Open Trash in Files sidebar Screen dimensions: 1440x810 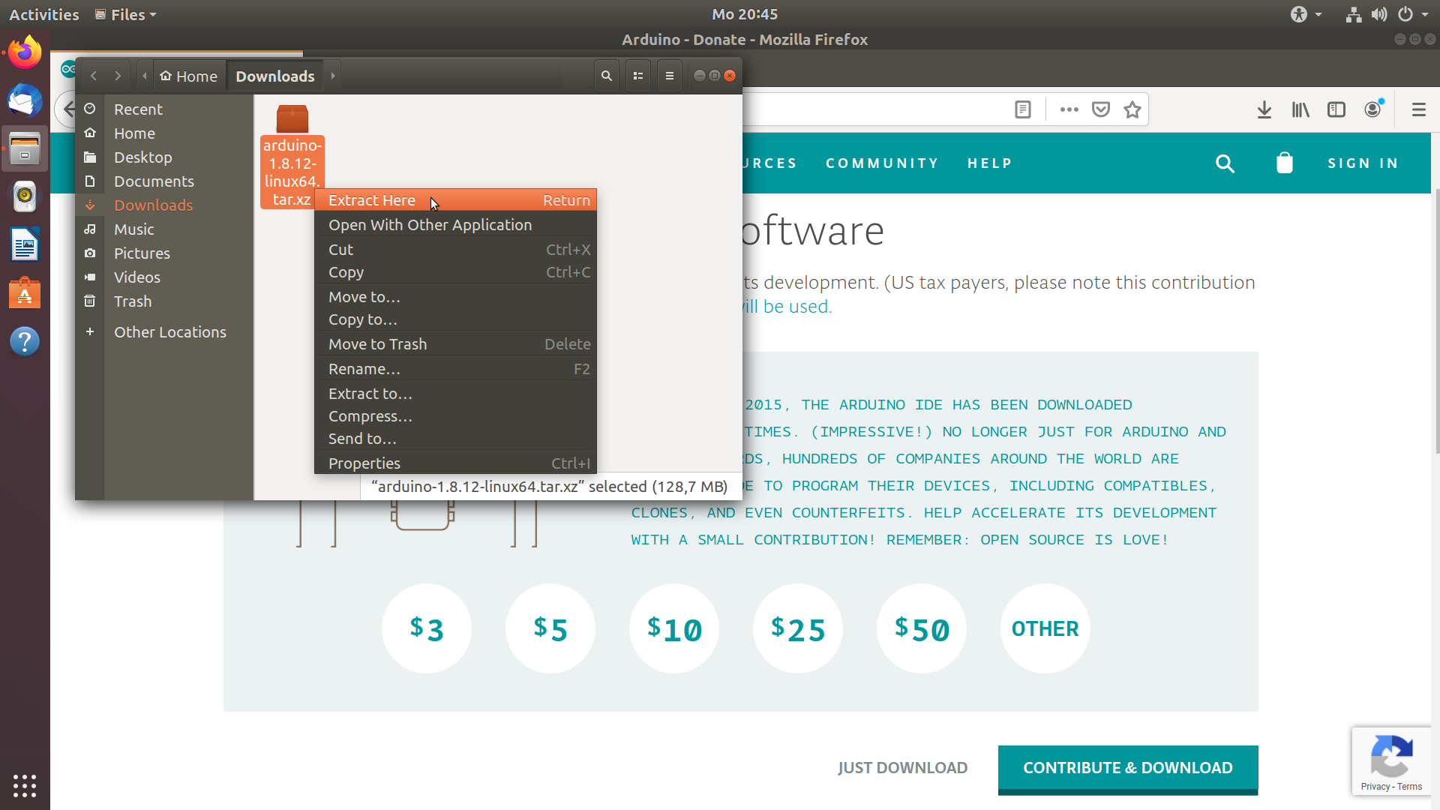click(164, 301)
